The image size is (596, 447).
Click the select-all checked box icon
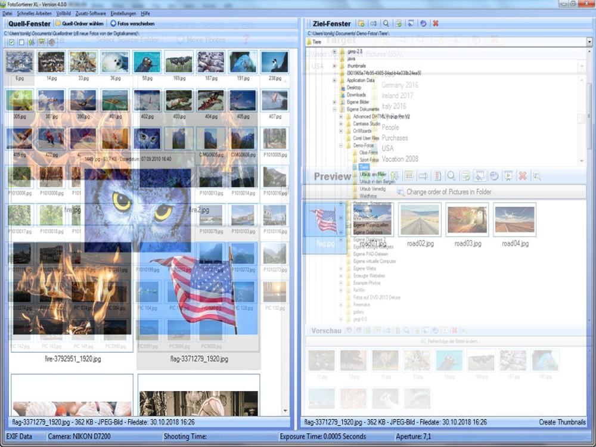pyautogui.click(x=12, y=42)
